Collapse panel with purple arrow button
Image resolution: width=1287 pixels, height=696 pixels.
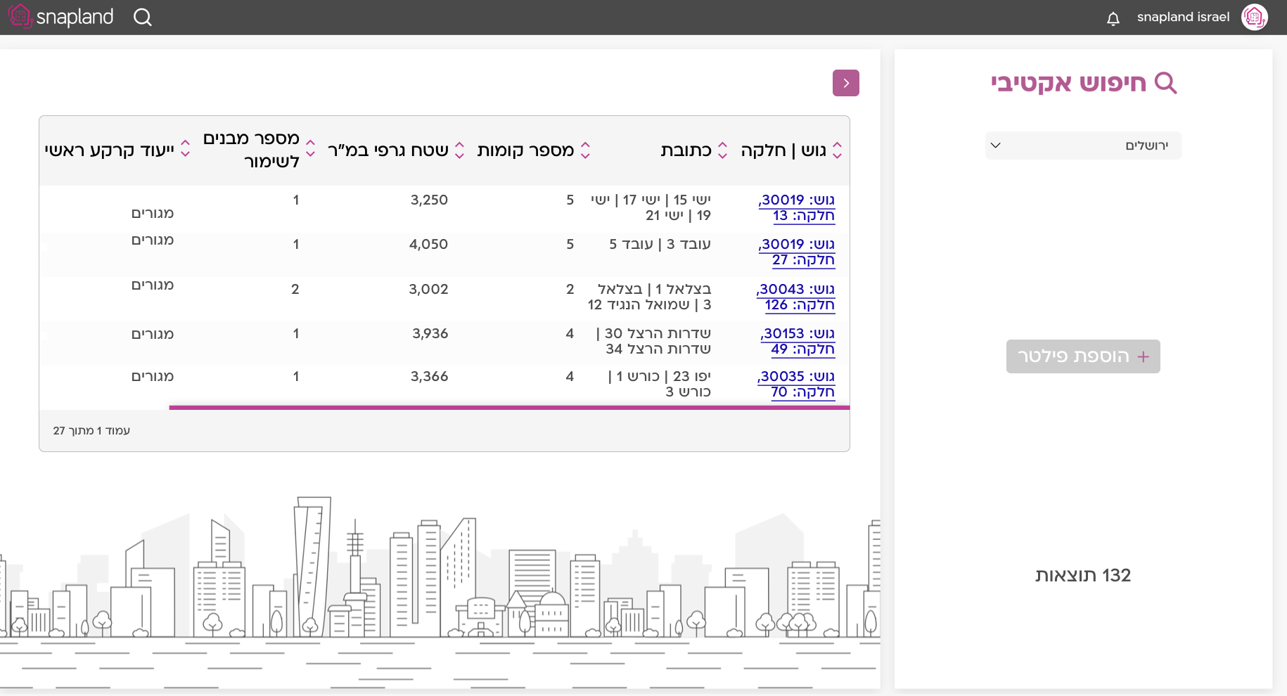pyautogui.click(x=845, y=83)
